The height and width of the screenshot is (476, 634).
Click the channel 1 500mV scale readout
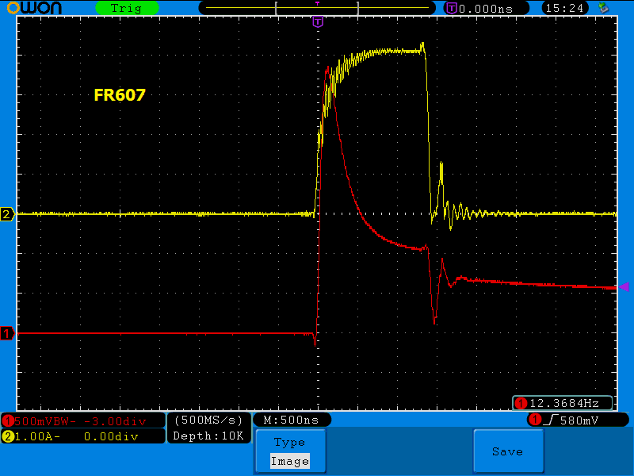(x=82, y=420)
